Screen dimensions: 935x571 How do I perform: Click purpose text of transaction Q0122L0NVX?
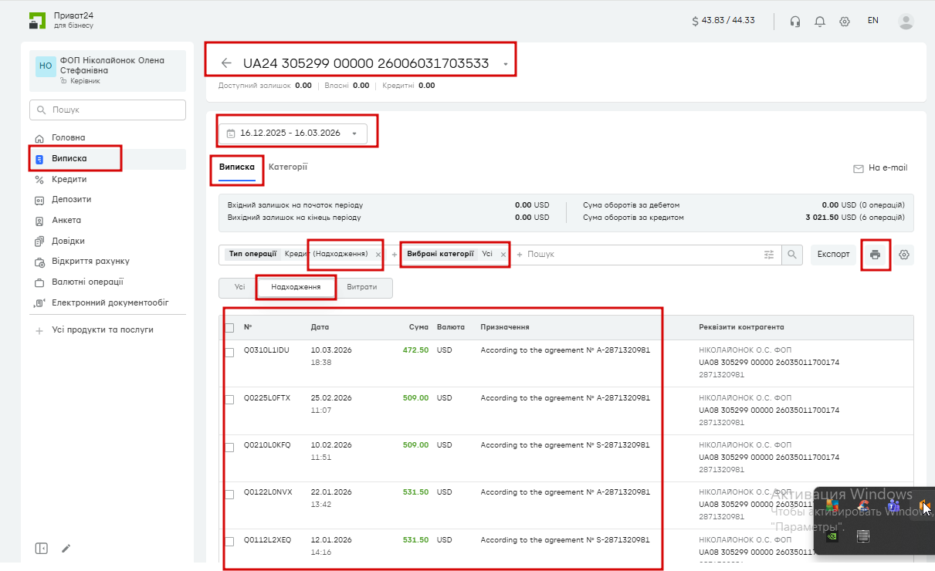(x=565, y=492)
